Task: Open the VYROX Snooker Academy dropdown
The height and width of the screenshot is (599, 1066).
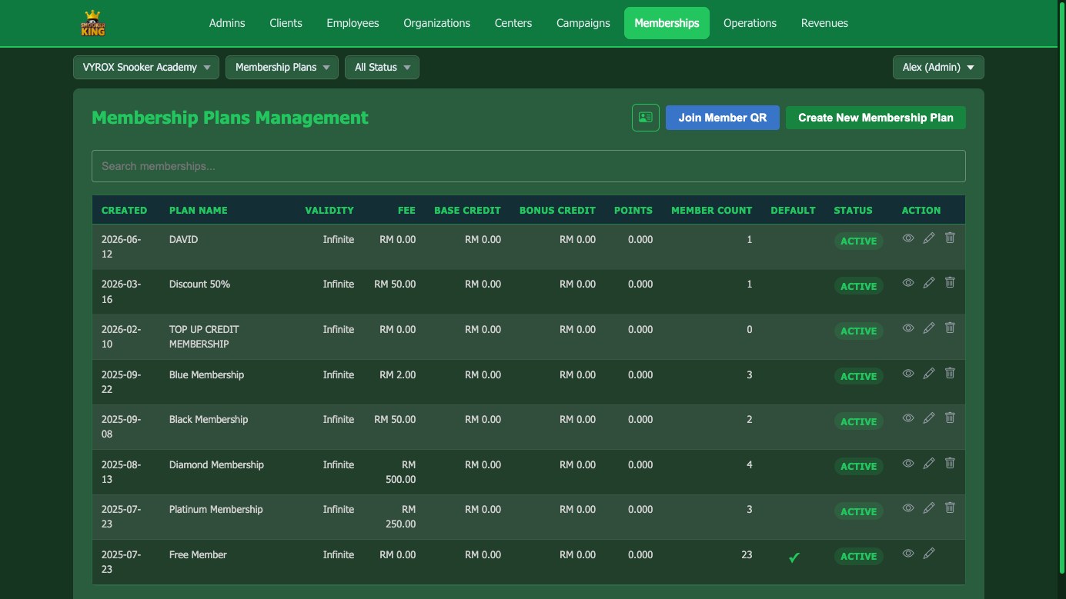Action: pyautogui.click(x=146, y=68)
